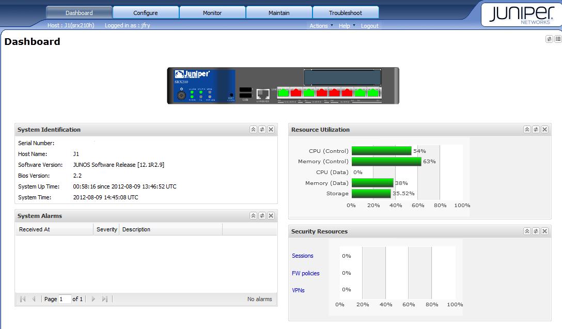Go to first page of alarms
The height and width of the screenshot is (329, 562).
(x=23, y=299)
